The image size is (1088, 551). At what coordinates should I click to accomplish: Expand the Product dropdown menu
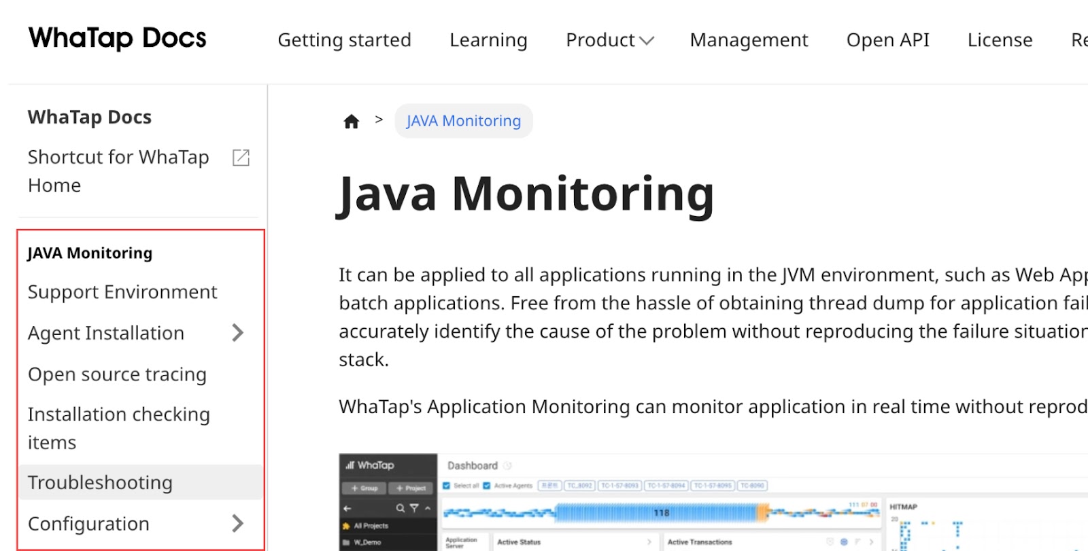point(610,40)
